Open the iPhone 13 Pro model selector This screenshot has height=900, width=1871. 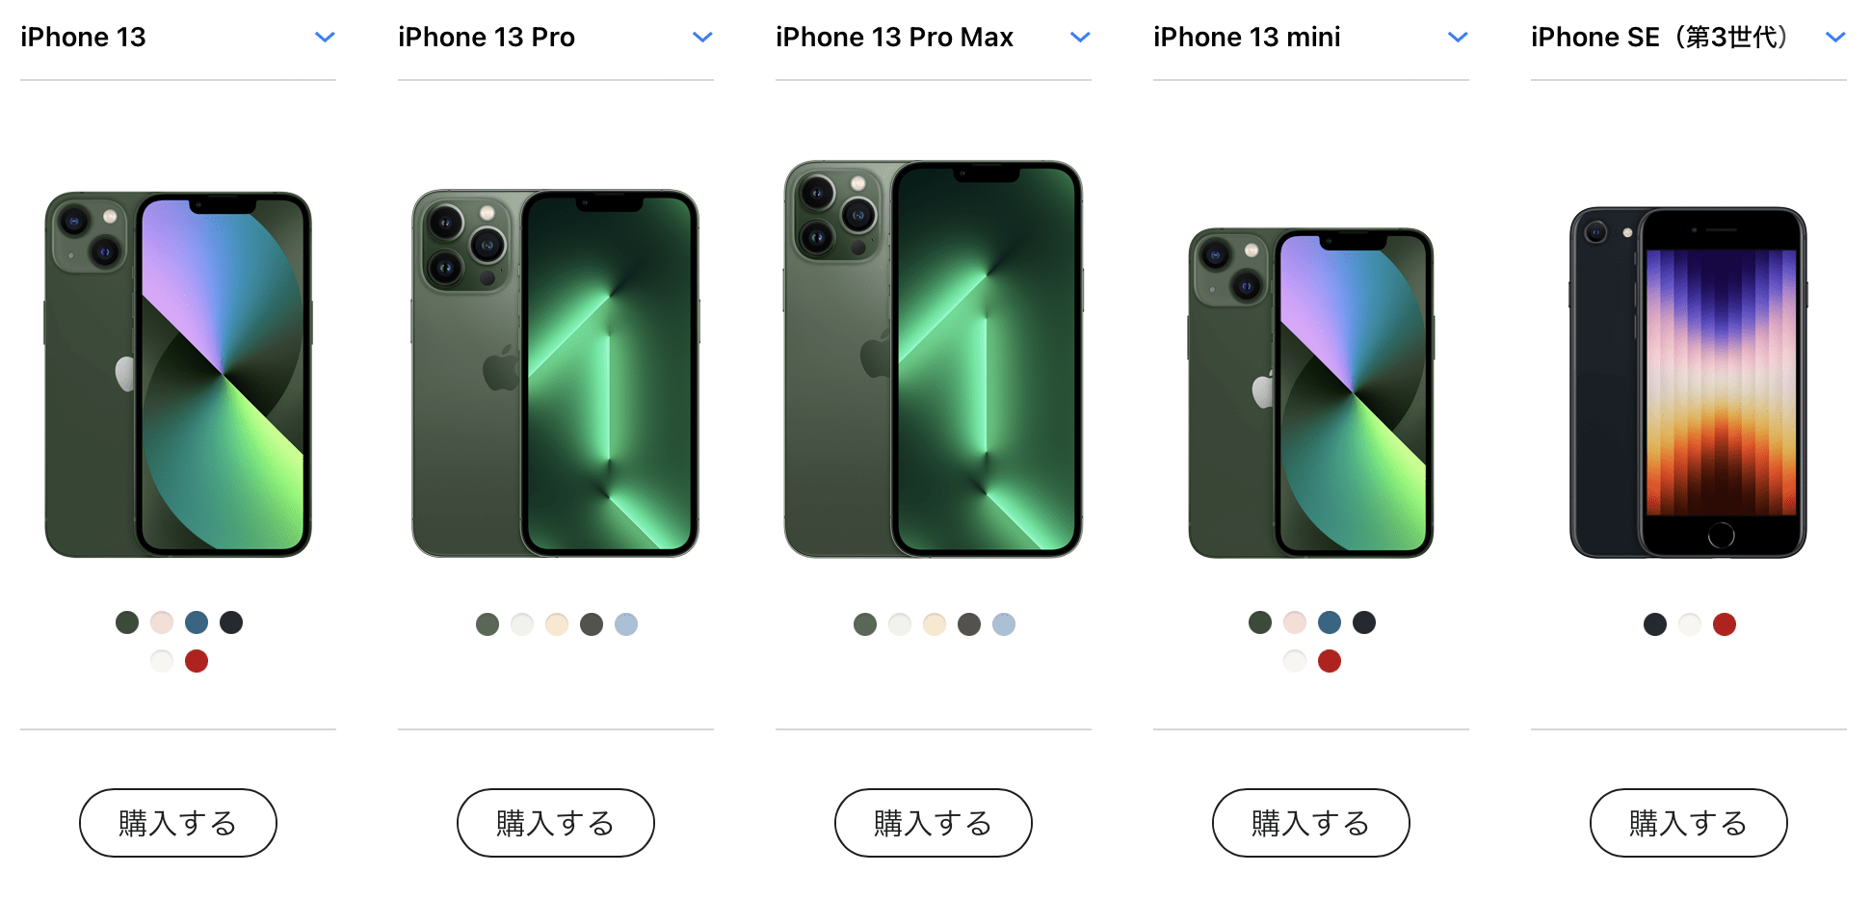click(x=556, y=38)
